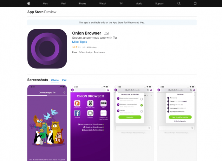The image size is (222, 161).
Task: Click the availability notice banner
Action: coord(112,23)
